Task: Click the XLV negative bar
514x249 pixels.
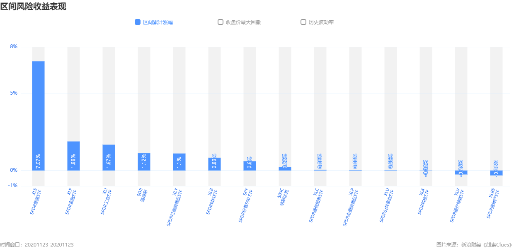Action: click(x=461, y=172)
